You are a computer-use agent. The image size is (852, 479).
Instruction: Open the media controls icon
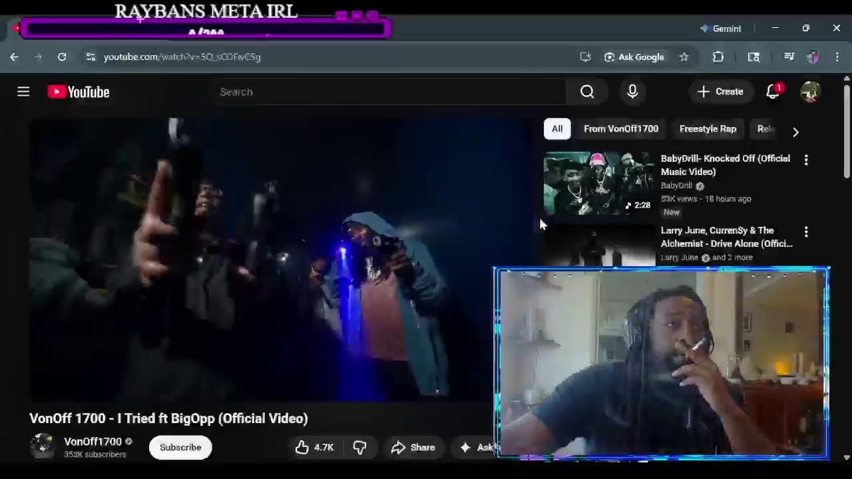coord(789,57)
